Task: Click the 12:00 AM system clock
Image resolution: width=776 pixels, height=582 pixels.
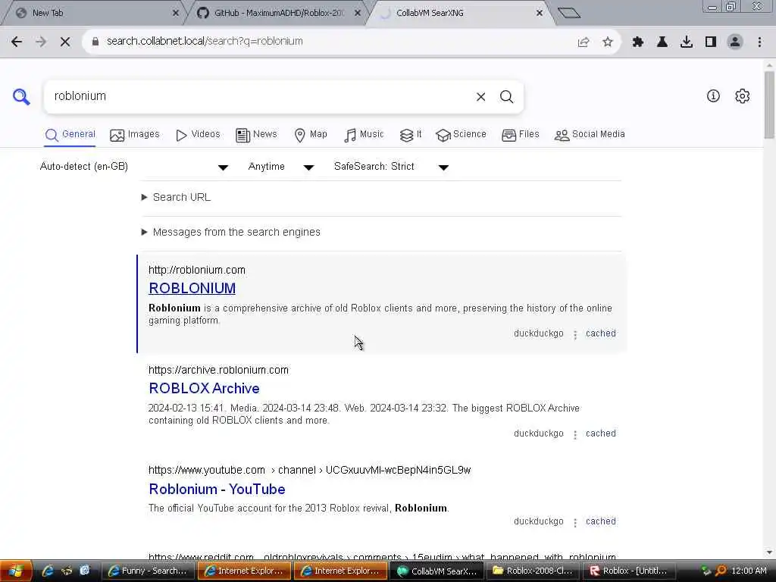Action: [x=749, y=571]
